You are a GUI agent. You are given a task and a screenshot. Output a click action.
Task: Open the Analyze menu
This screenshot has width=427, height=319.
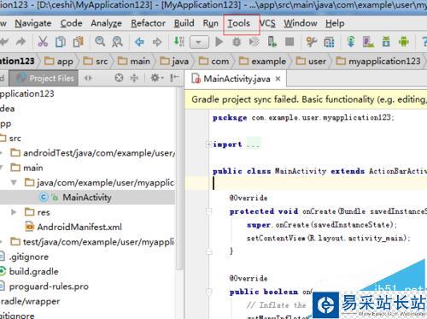click(106, 23)
